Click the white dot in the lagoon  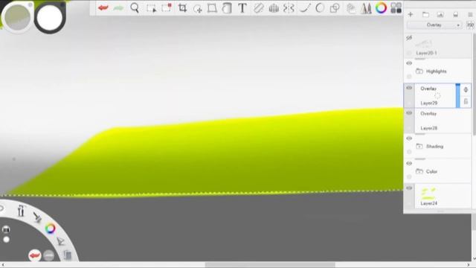pos(6,240)
